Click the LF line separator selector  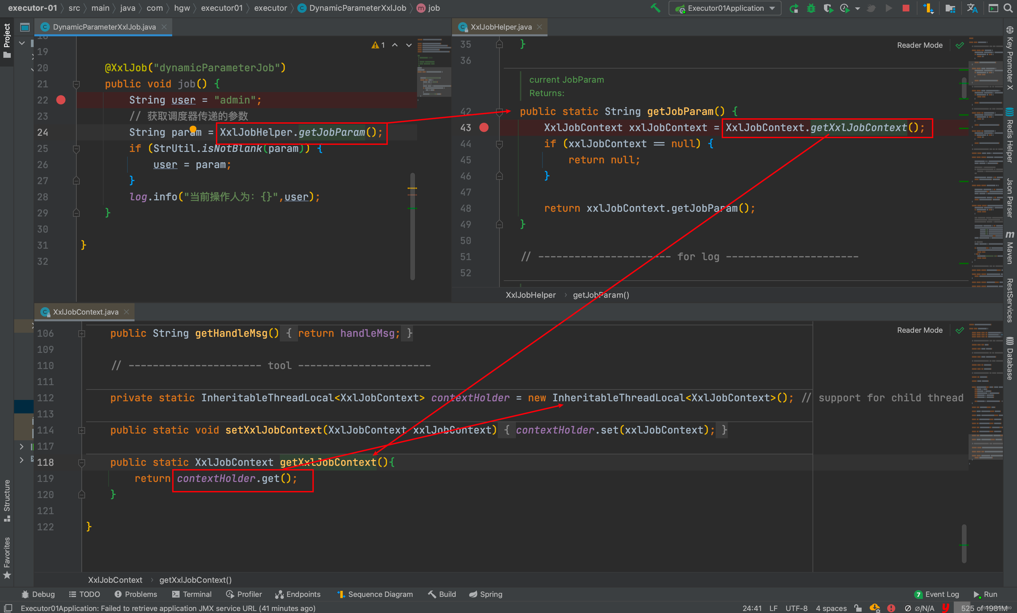tap(773, 608)
